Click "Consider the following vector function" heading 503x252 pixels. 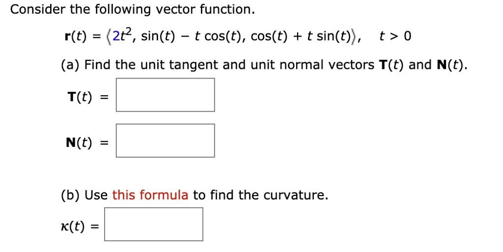133,10
